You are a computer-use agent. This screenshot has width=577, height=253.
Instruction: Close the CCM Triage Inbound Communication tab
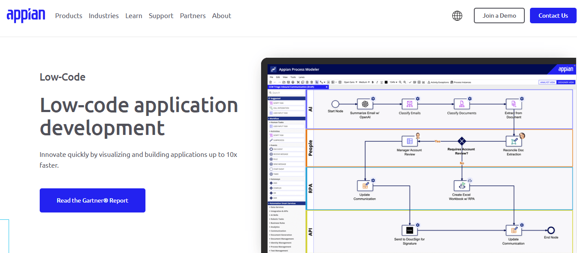[x=327, y=87]
